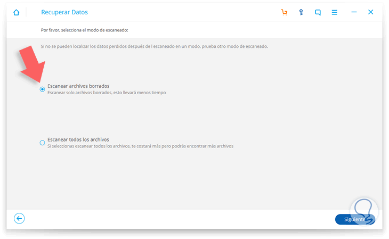Click the 'Escanear archivos borrados' label text
The width and height of the screenshot is (389, 239).
78,86
